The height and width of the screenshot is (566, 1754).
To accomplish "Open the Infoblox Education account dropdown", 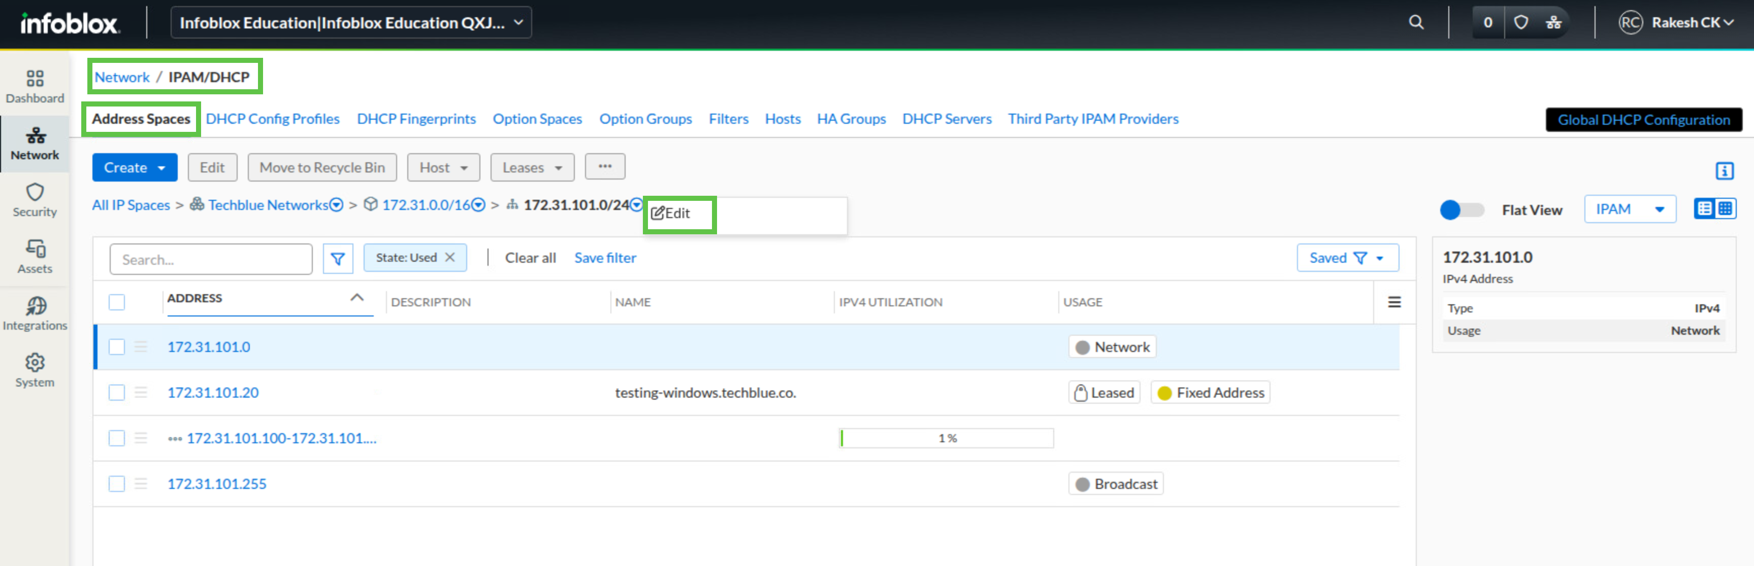I will click(351, 22).
